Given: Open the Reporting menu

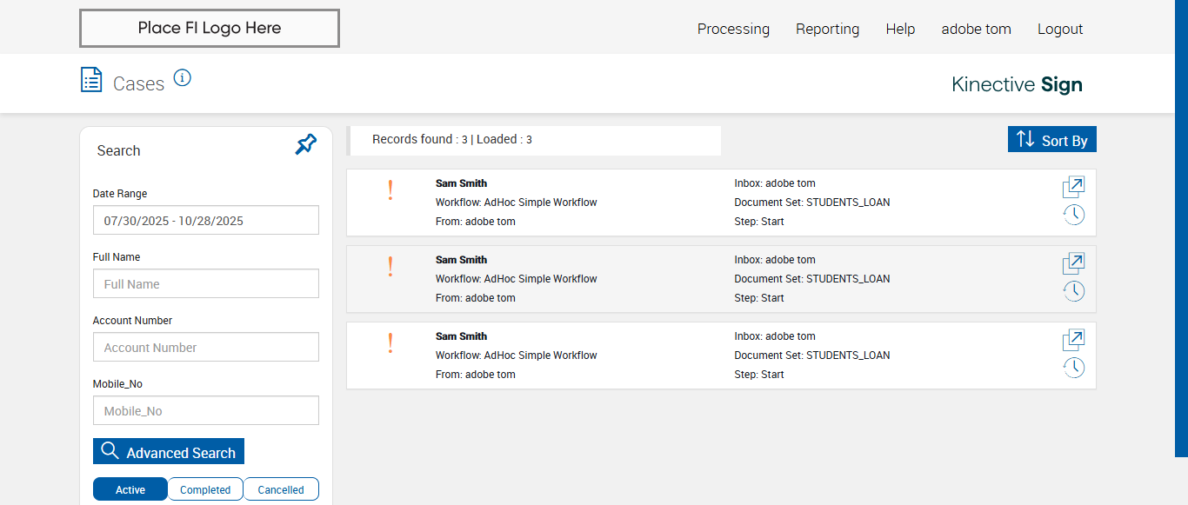Looking at the screenshot, I should [x=827, y=29].
